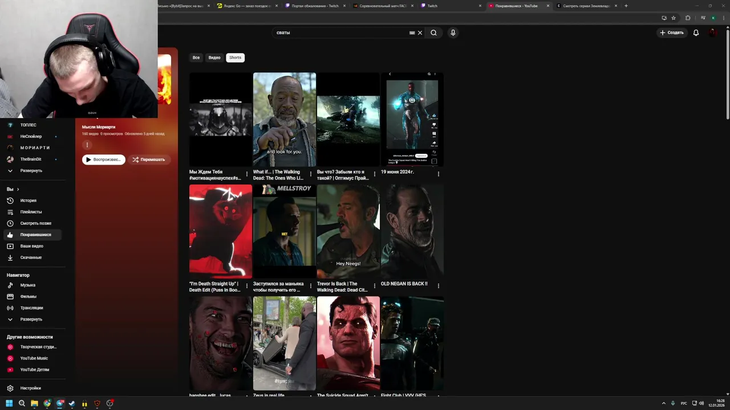Open YouTube notifications bell
The width and height of the screenshot is (730, 410).
coord(696,32)
